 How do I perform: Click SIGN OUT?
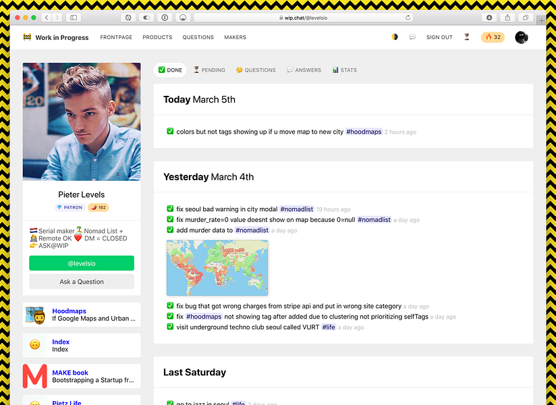439,37
